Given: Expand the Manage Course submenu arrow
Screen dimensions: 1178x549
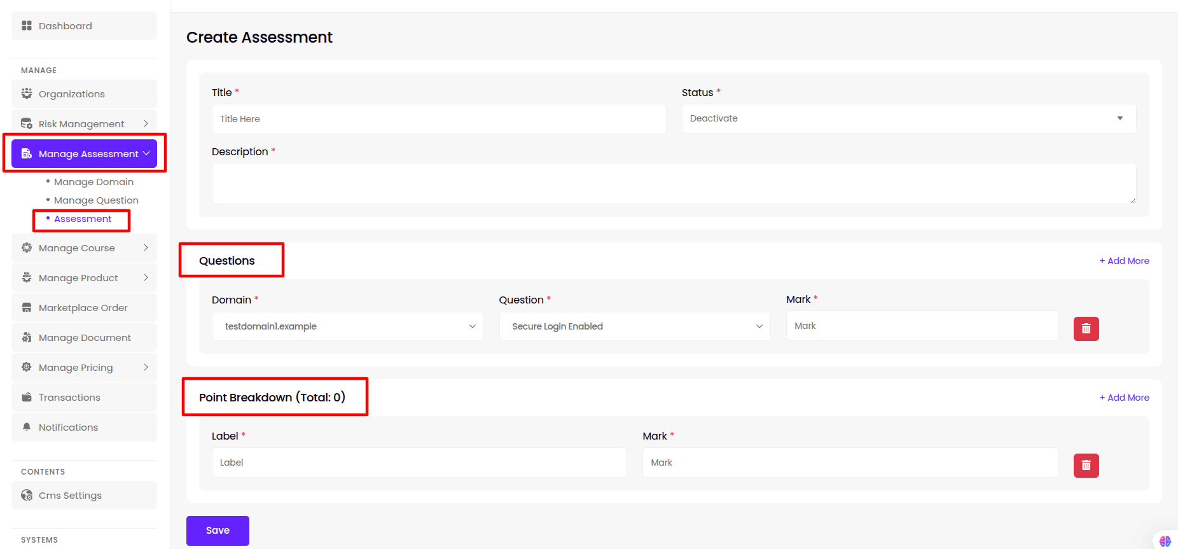Looking at the screenshot, I should 146,247.
